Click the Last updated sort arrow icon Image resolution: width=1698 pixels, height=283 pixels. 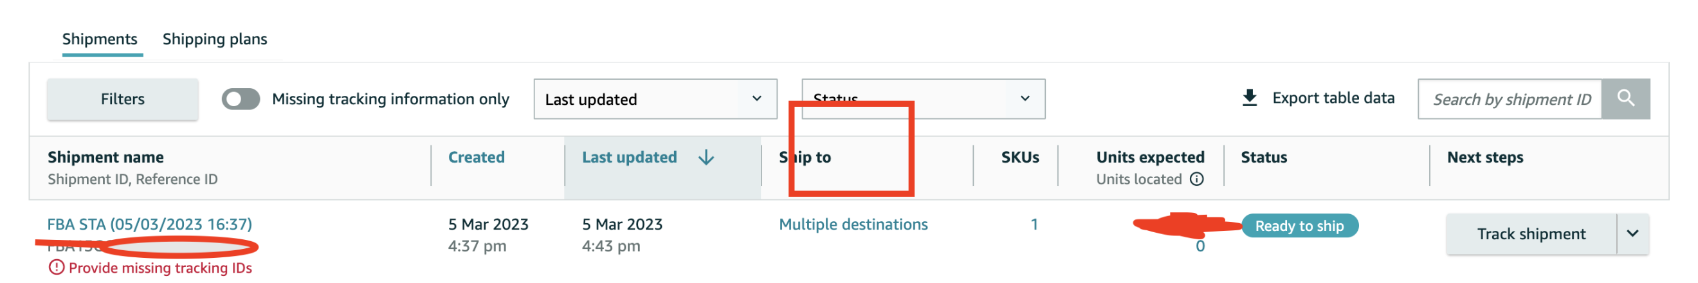pos(706,158)
